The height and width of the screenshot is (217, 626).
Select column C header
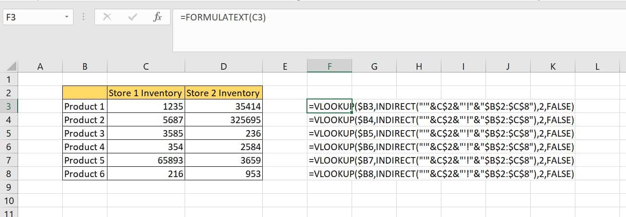click(146, 66)
